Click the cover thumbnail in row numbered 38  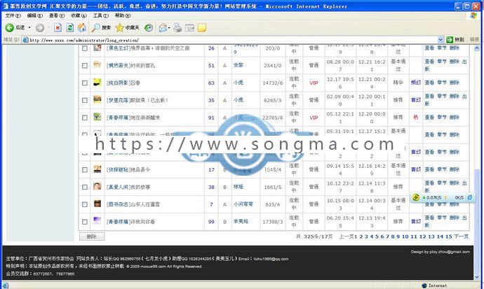coord(98,187)
